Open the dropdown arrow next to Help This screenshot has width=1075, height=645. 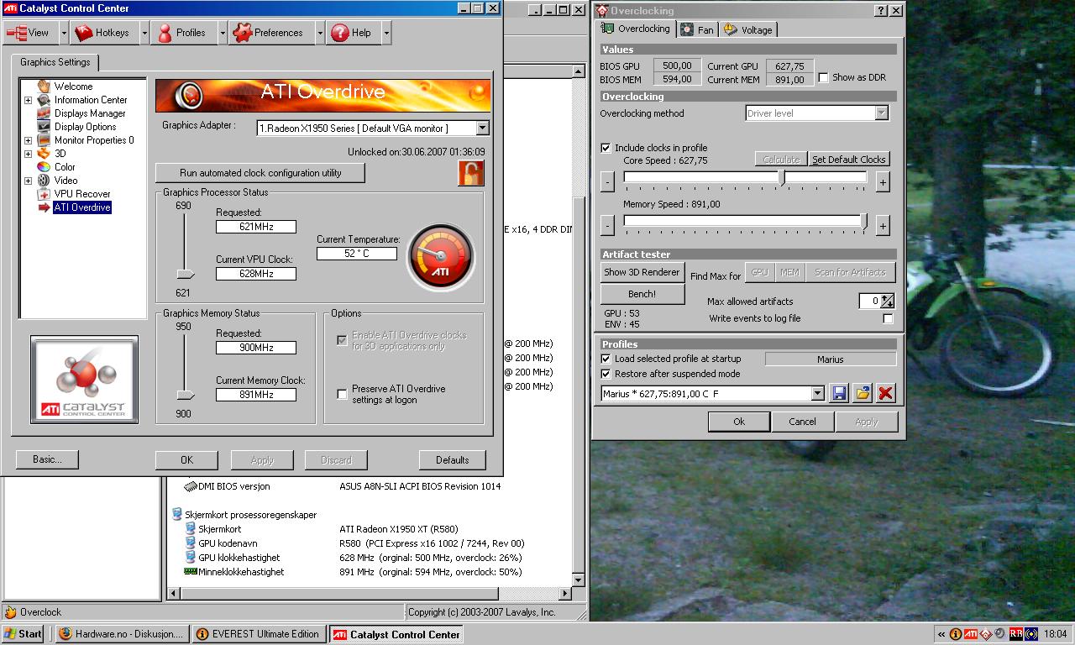coord(386,33)
